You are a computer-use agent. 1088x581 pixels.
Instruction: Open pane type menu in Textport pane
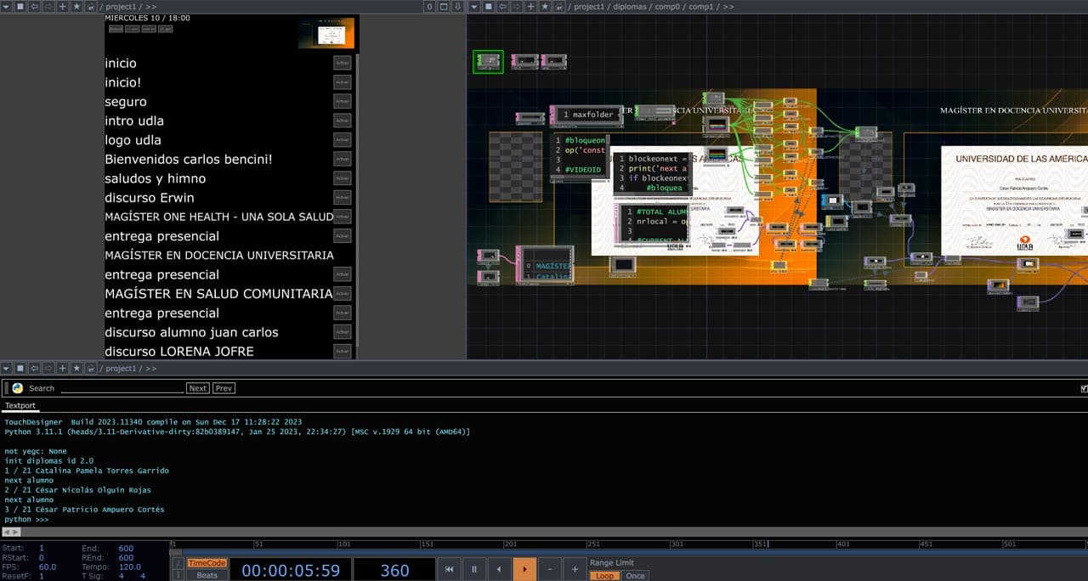click(x=6, y=368)
